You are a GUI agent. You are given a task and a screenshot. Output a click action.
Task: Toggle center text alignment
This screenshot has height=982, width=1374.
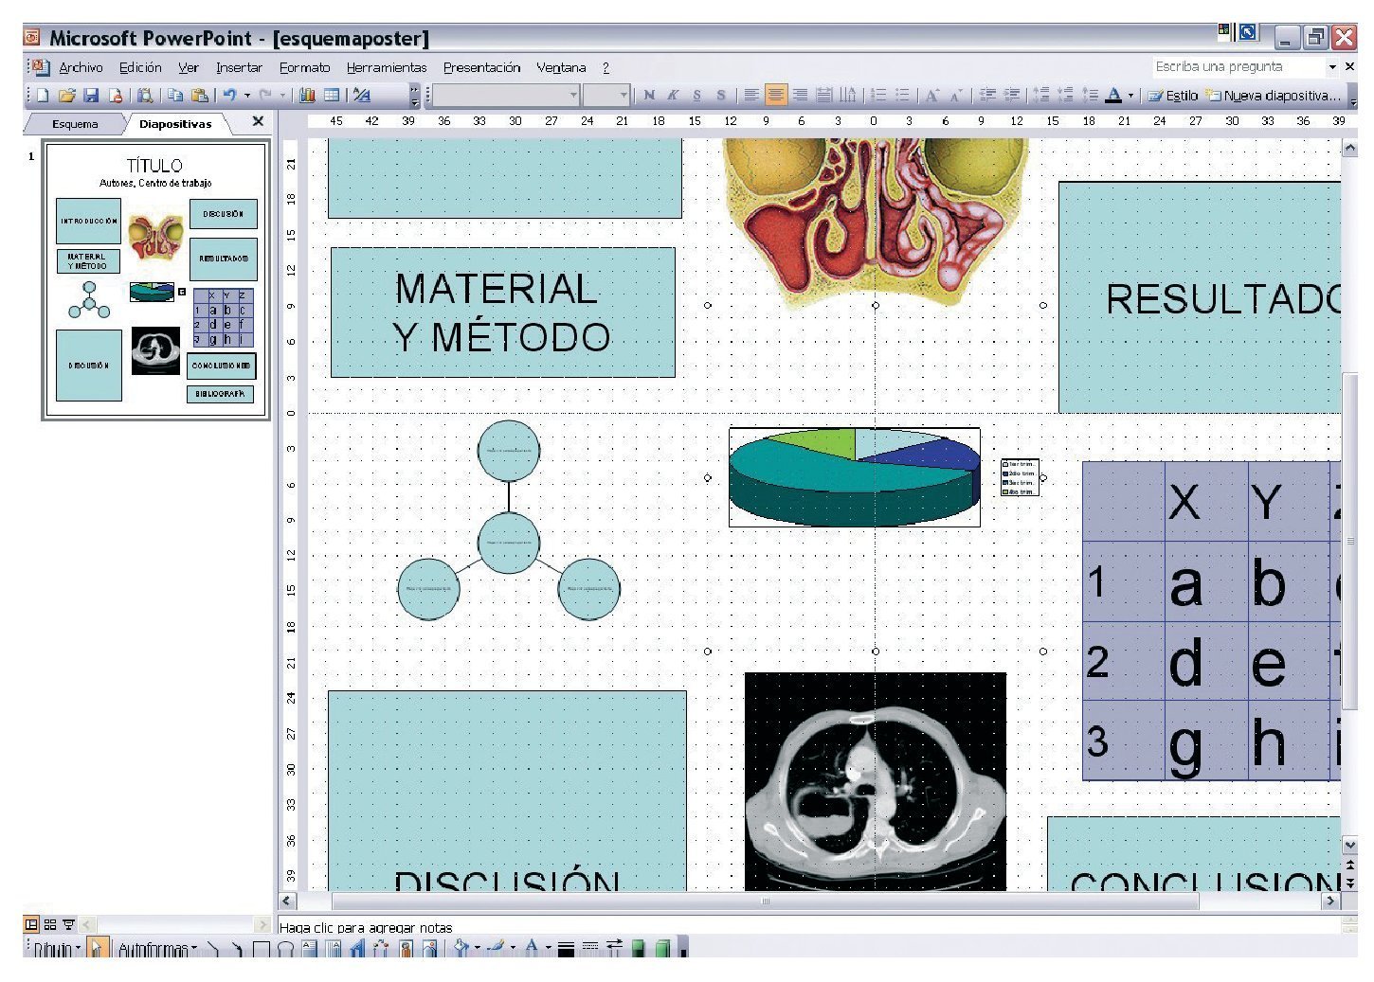coord(776,95)
